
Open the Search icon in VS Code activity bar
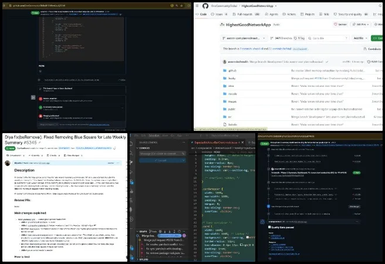(131, 153)
